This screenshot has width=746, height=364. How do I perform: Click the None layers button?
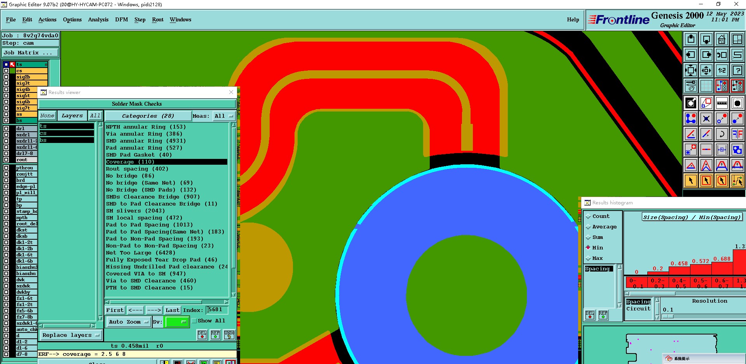(x=47, y=116)
